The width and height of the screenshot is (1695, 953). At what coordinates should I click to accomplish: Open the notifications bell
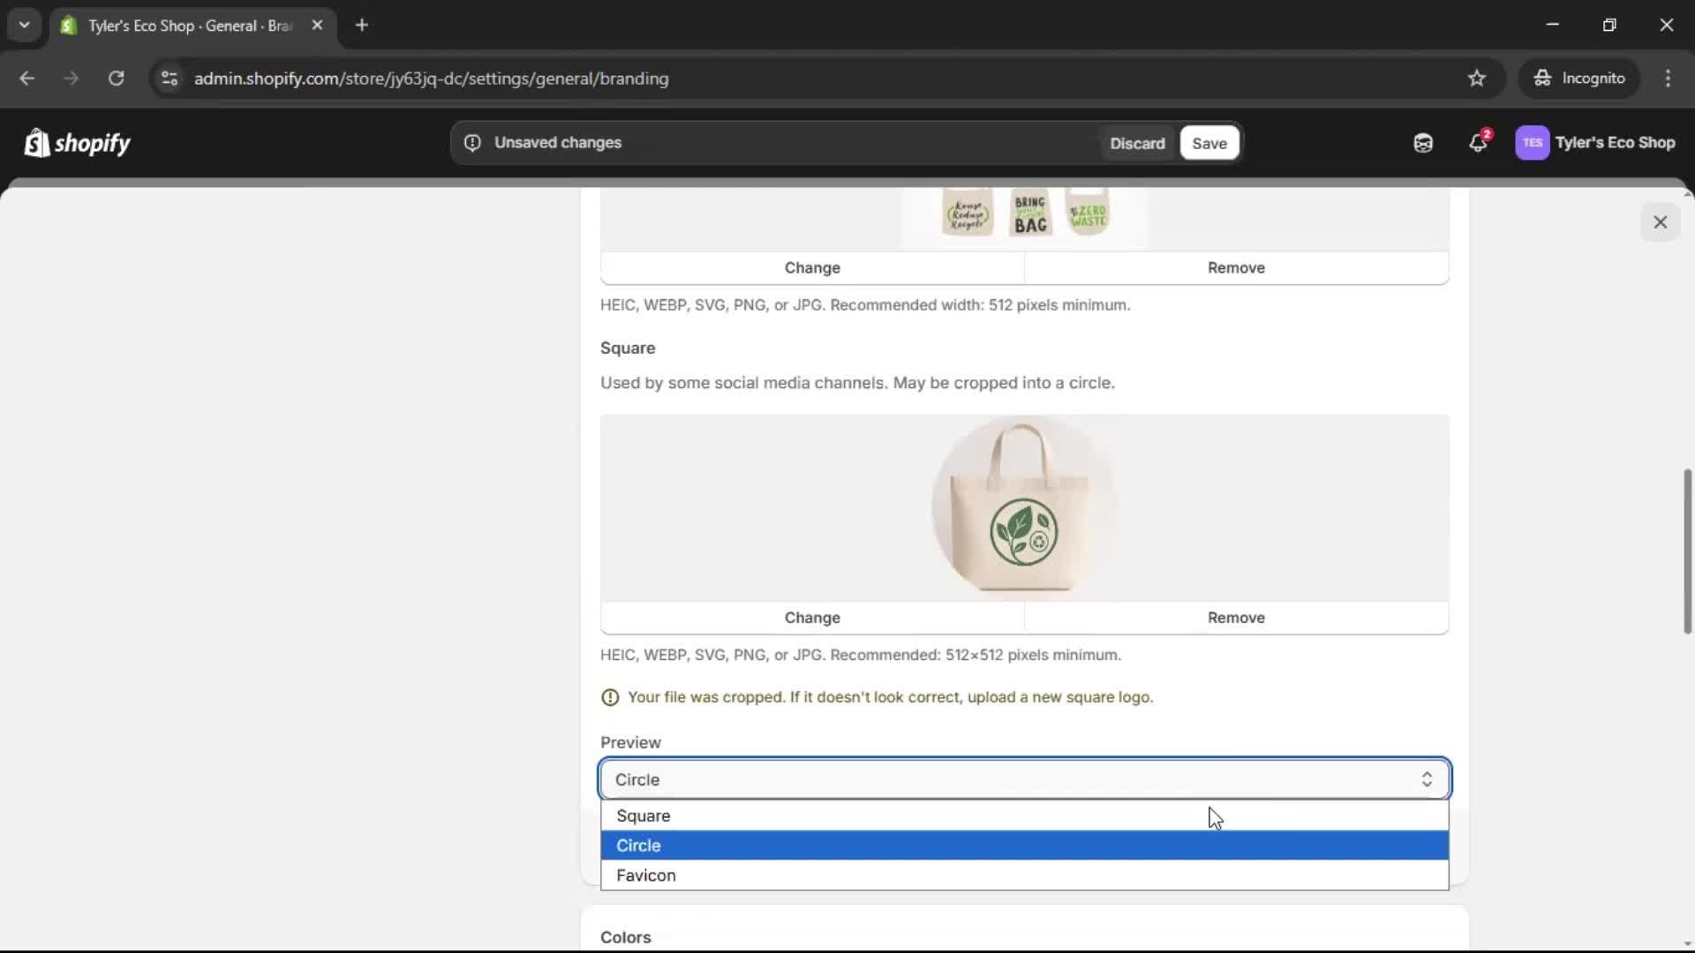pyautogui.click(x=1478, y=143)
